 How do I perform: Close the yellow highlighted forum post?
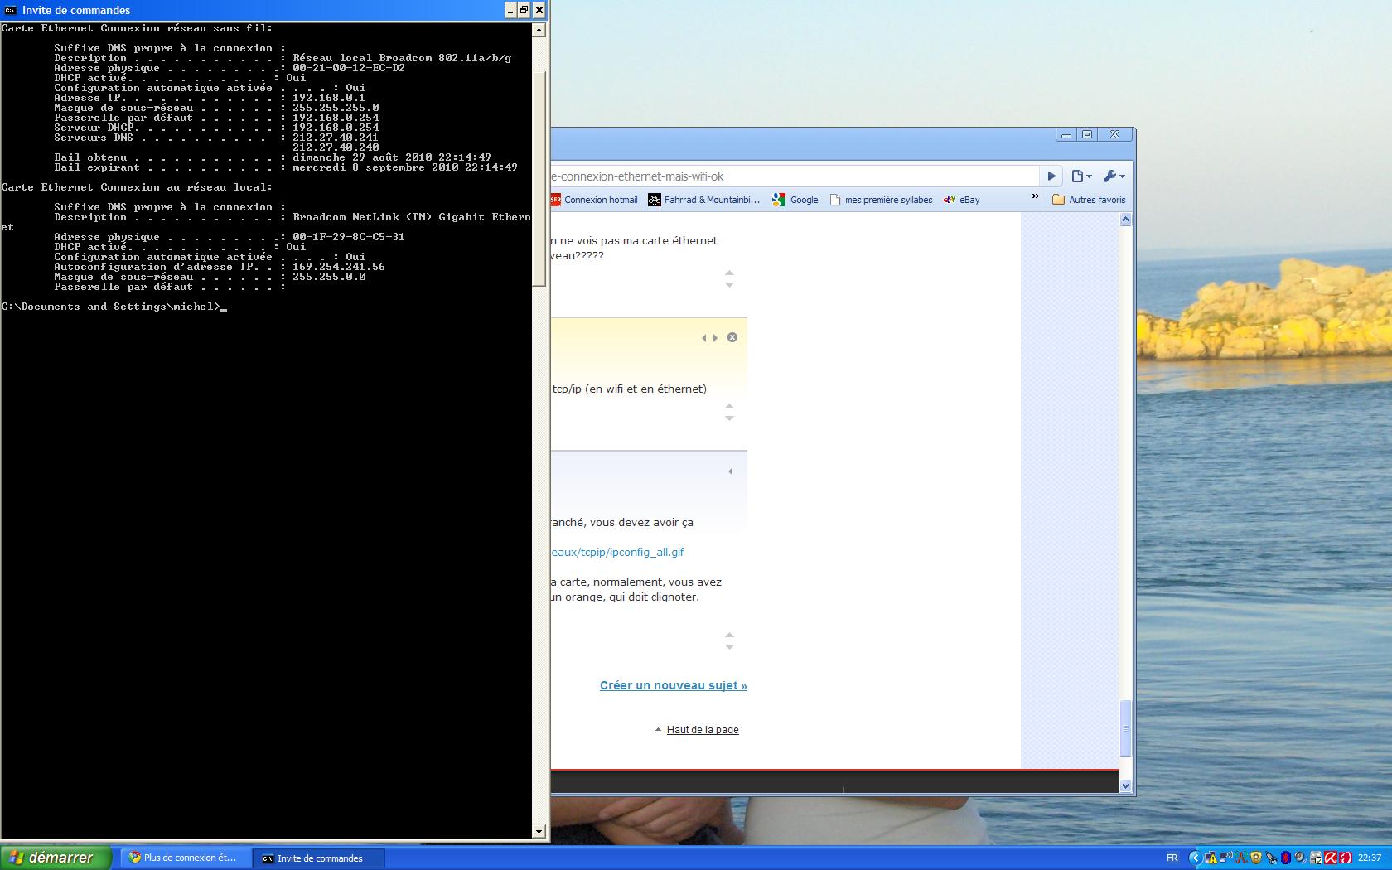732,337
